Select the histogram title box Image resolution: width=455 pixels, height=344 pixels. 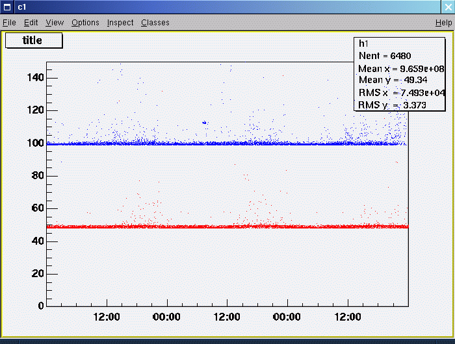tap(34, 40)
